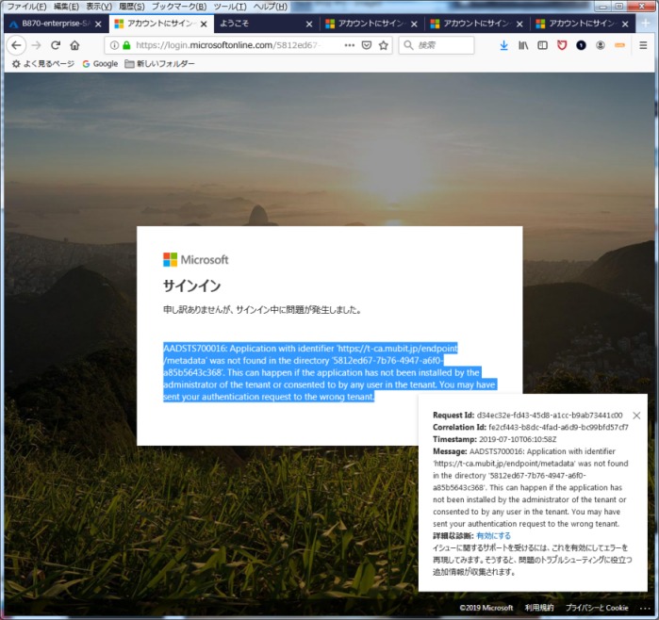
Task: Show site information via the info icon
Action: (x=114, y=45)
